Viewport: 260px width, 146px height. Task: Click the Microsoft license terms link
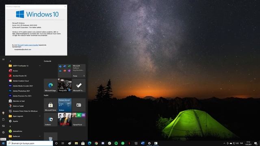(28, 45)
